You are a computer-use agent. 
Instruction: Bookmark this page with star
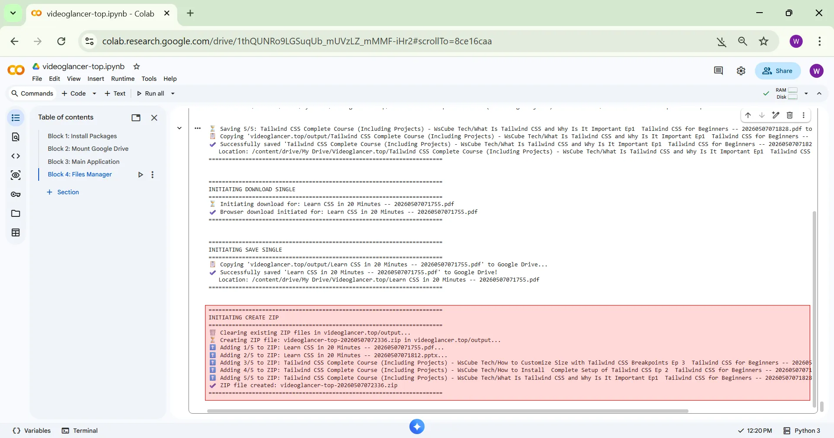pos(764,41)
